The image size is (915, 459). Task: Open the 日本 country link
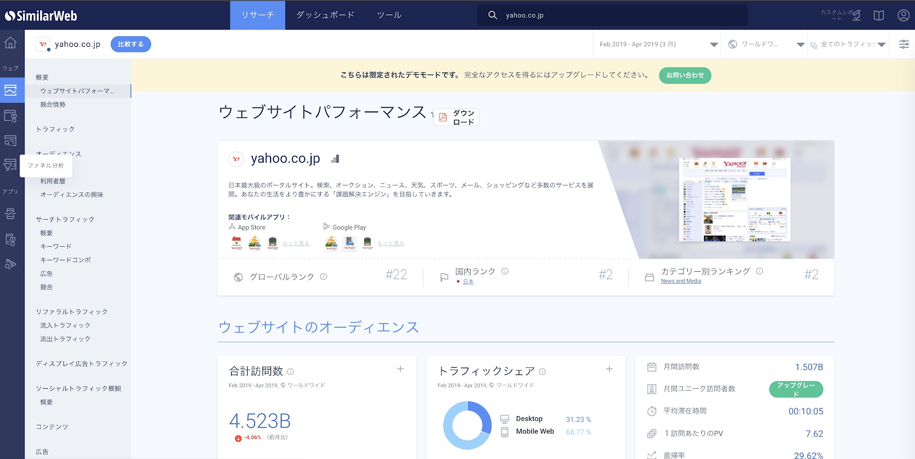[468, 282]
